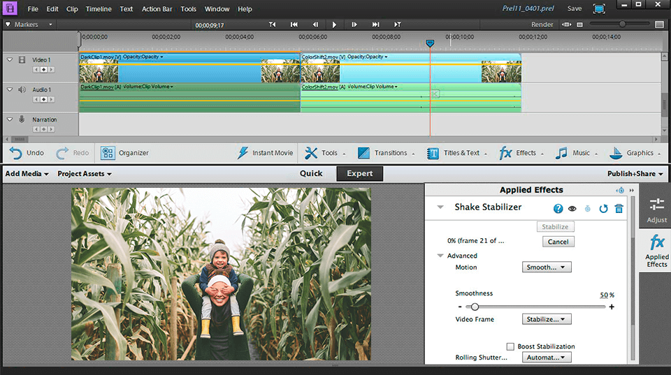This screenshot has width=671, height=375.
Task: Open the Music panel
Action: 576,153
